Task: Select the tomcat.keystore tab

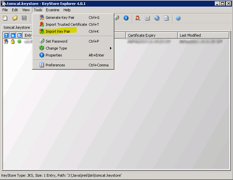Action: coord(17,27)
